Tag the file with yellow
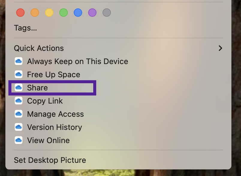Viewport: 241px width, 176px height. [49, 13]
